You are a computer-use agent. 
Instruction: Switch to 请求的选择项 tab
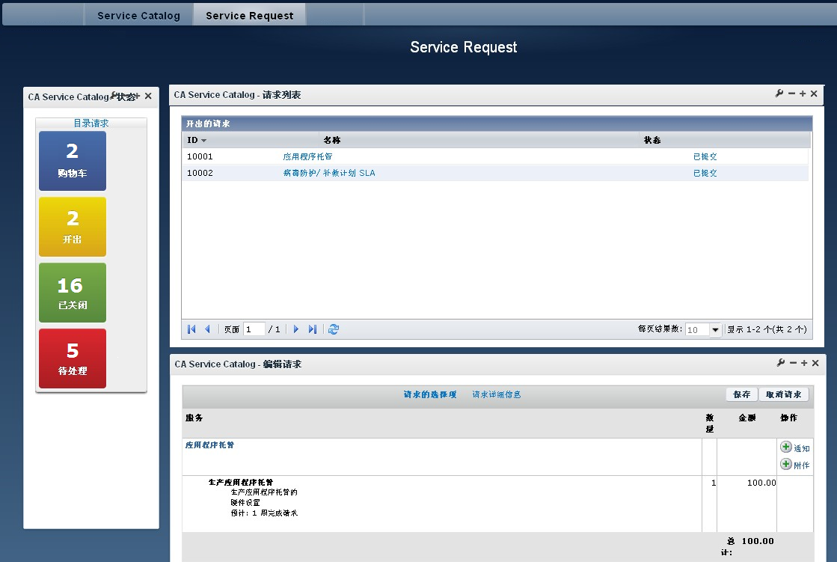click(430, 394)
